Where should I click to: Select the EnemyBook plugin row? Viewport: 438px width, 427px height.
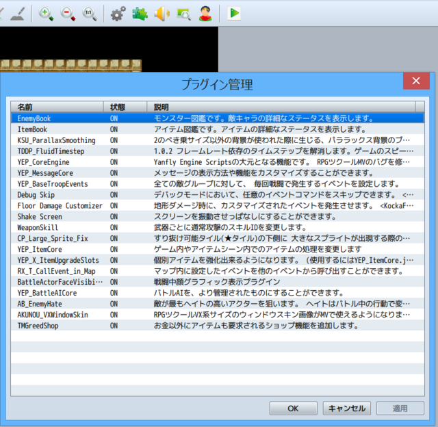[218, 118]
